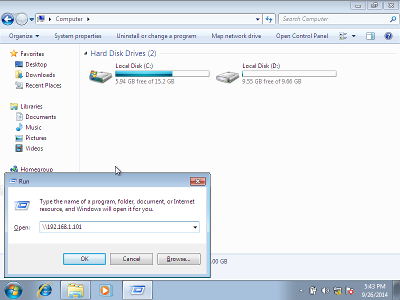Click the Search Computer input field
The height and width of the screenshot is (300, 400).
(334, 19)
